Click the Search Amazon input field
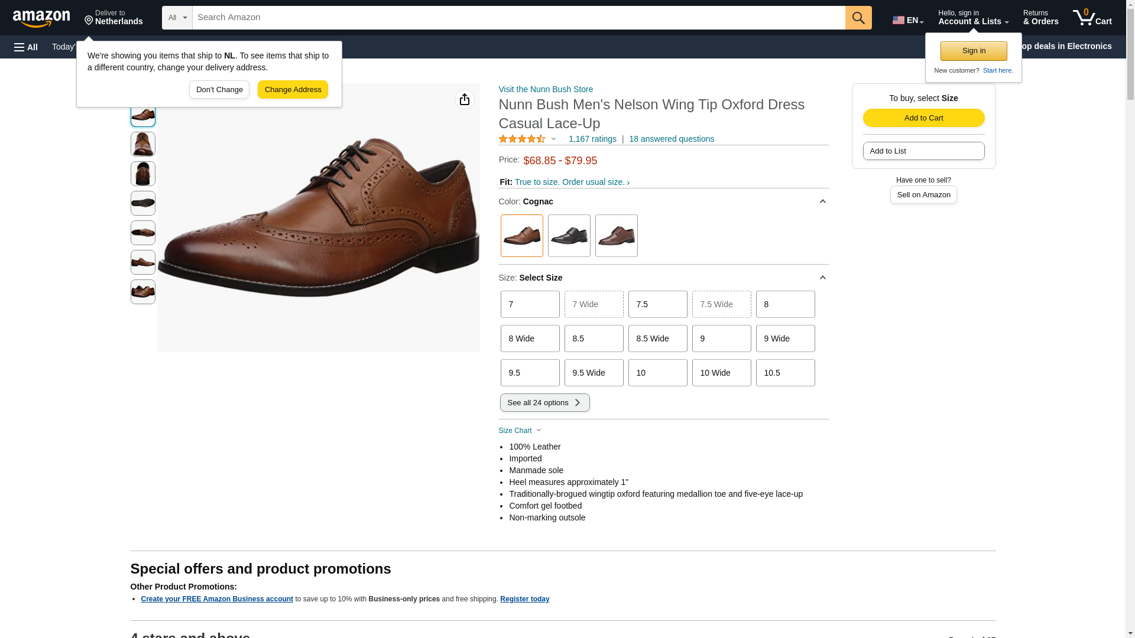 click(518, 18)
